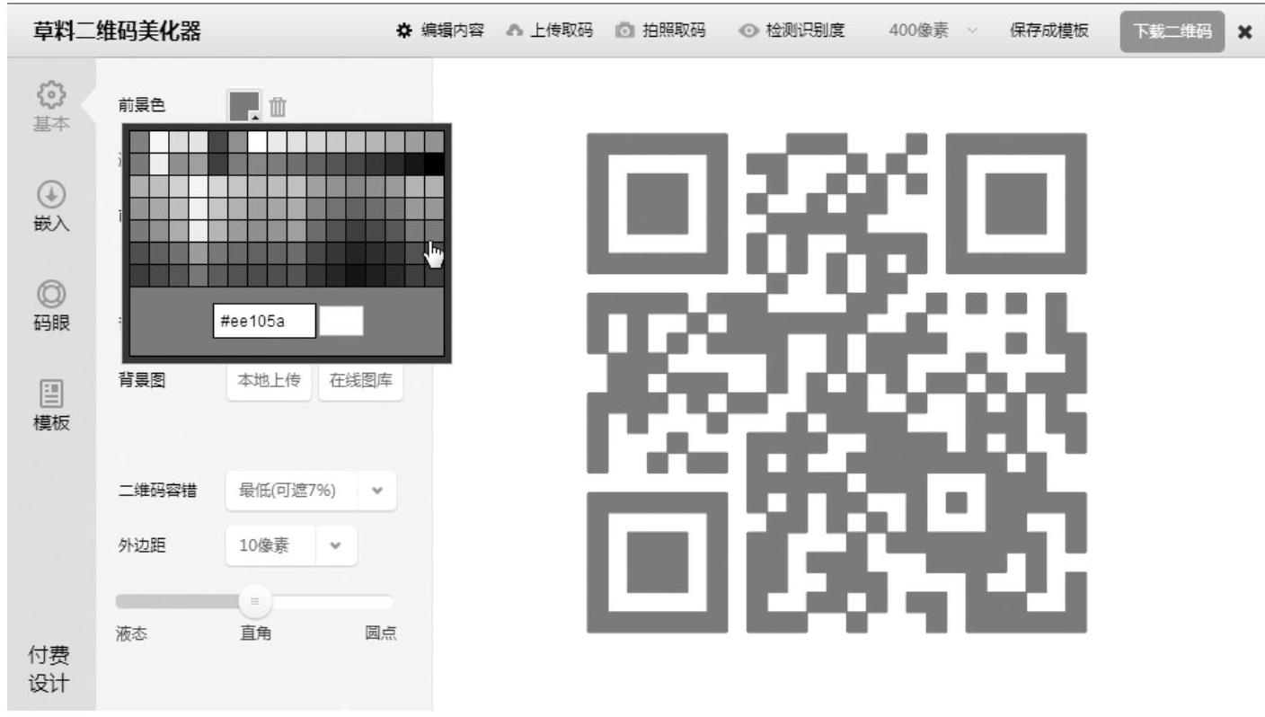Click the 前景色 foreground color swatch

244,106
